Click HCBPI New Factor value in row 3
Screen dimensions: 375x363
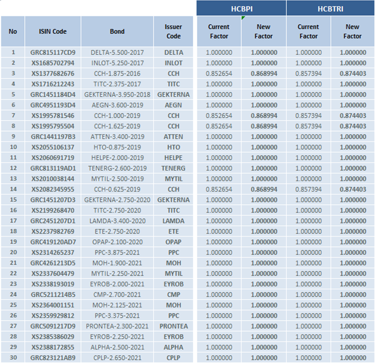pyautogui.click(x=264, y=74)
